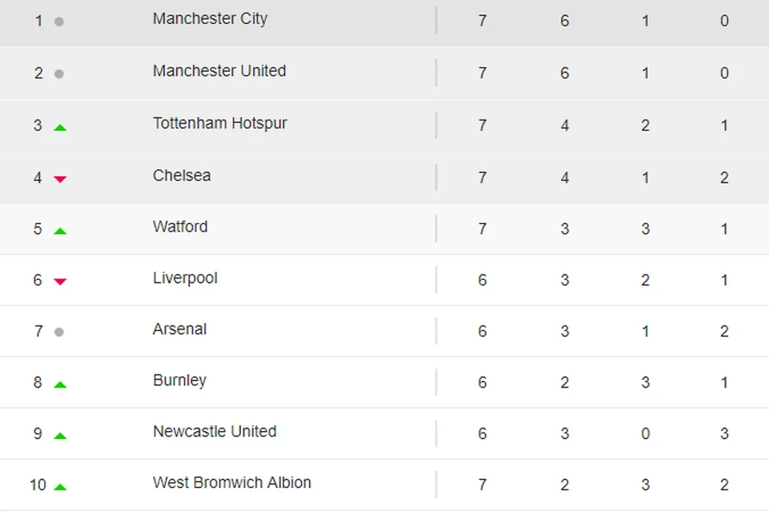The width and height of the screenshot is (769, 513).
Task: Click the grey dot beside Arsenal
Action: tap(59, 332)
